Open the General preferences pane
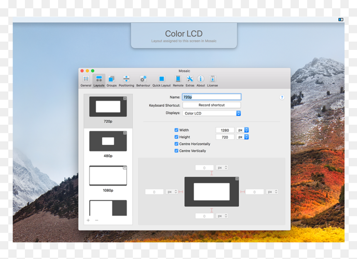357x259 pixels. pyautogui.click(x=86, y=81)
